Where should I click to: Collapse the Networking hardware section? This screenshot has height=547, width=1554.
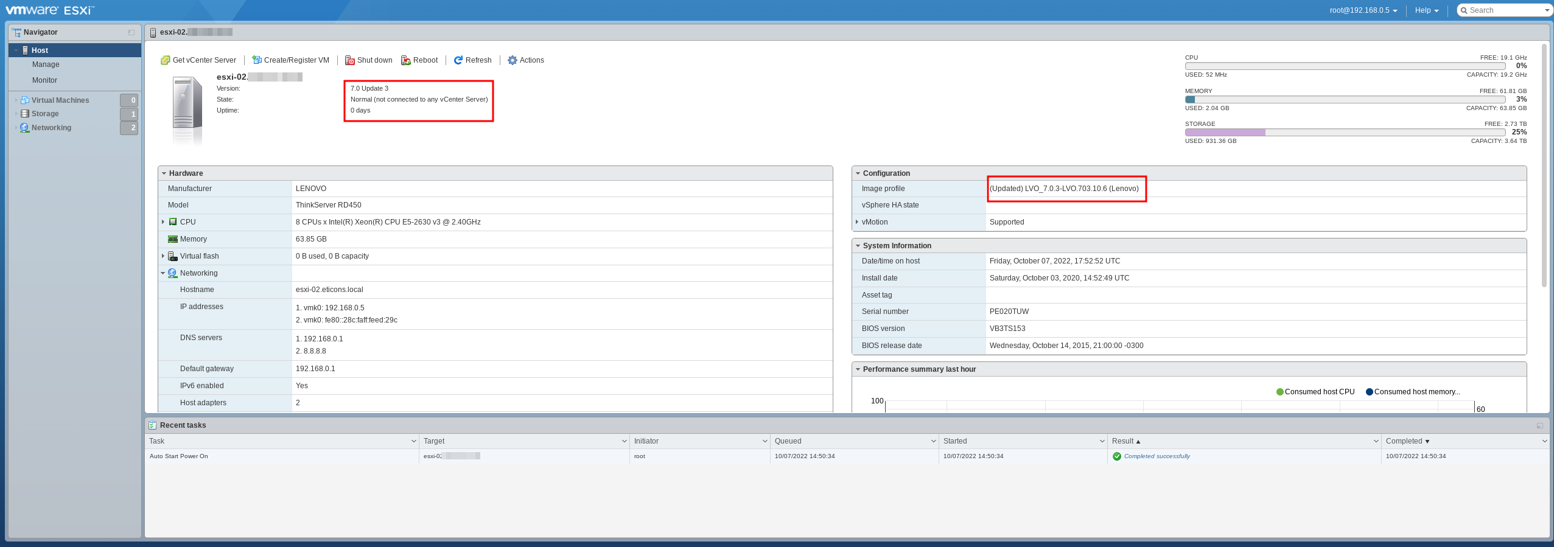tap(163, 273)
